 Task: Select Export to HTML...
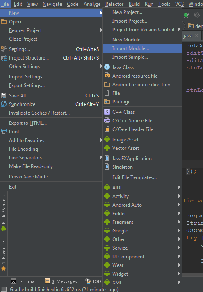click(x=51, y=123)
